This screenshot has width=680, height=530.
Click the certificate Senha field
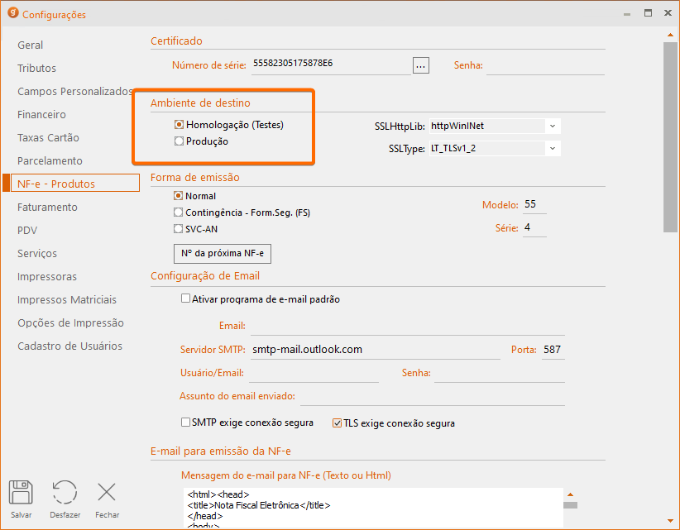point(544,65)
